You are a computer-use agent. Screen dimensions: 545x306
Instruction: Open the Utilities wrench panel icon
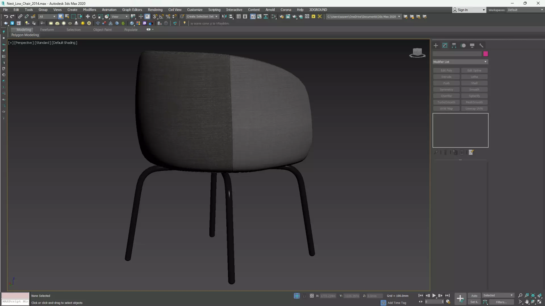pyautogui.click(x=481, y=45)
